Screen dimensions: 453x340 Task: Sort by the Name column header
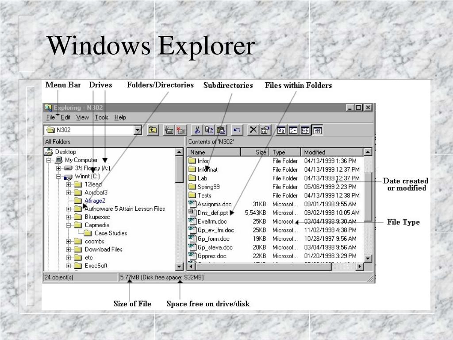[214, 152]
